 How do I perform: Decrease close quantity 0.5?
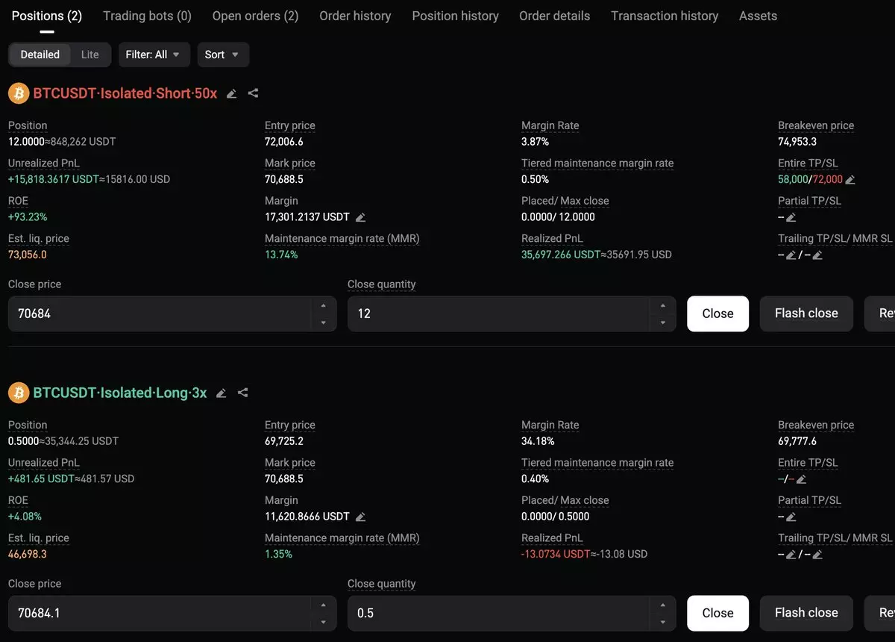tap(662, 622)
